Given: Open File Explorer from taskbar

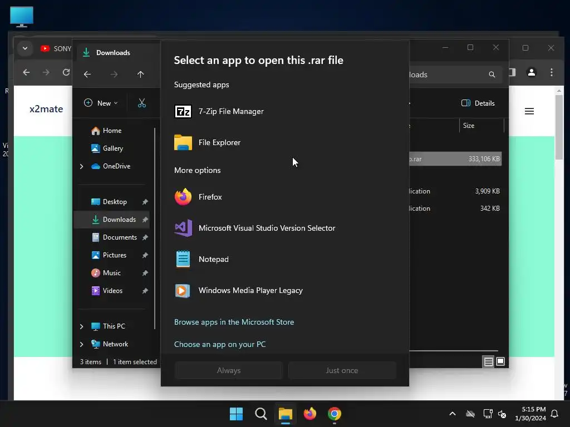Looking at the screenshot, I should (x=286, y=414).
